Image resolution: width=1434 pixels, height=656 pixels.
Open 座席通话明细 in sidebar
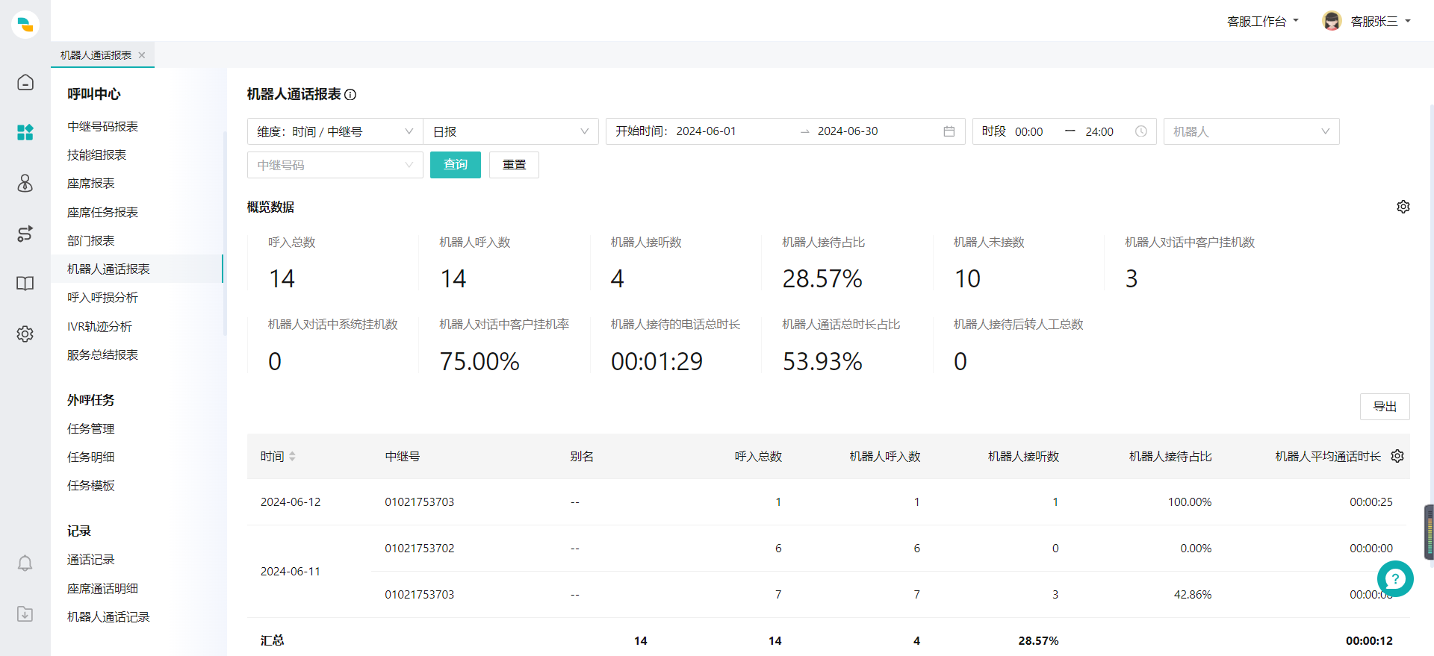click(103, 589)
